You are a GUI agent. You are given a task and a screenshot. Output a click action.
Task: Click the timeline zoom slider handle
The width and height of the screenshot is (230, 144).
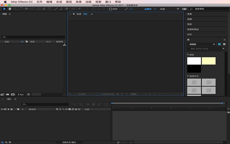[118, 142]
